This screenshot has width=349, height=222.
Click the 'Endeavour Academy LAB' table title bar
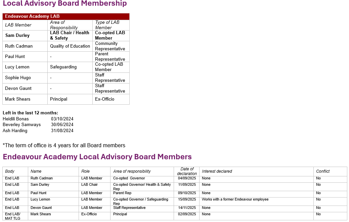pos(66,16)
